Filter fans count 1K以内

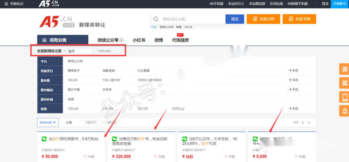pos(73,80)
